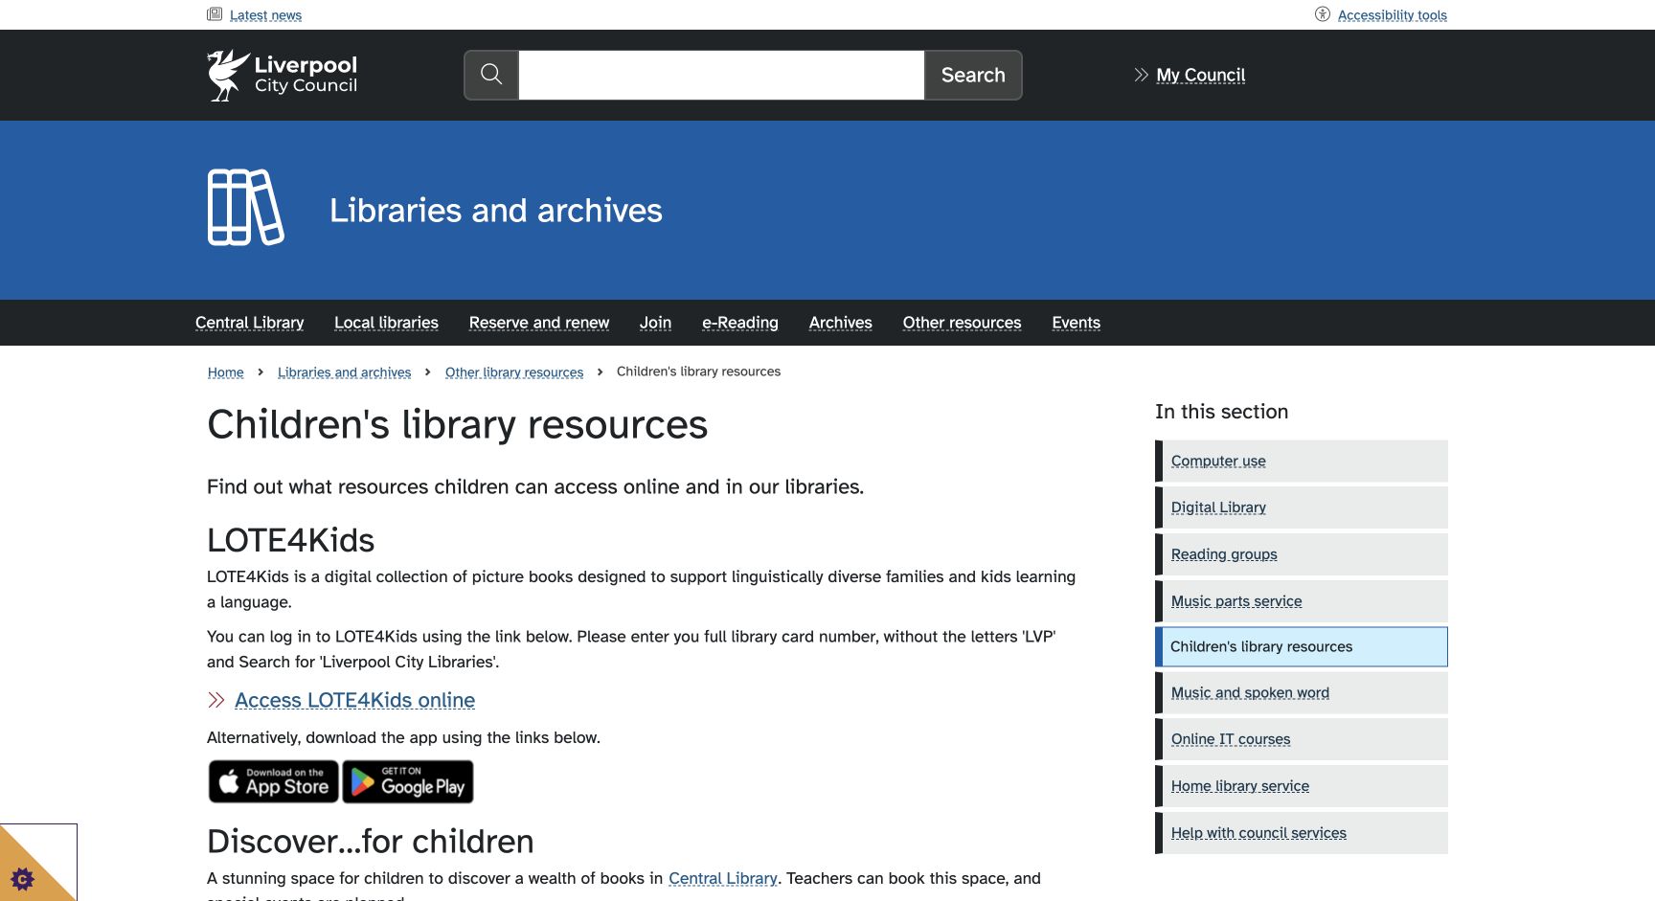Click the accessibility person icon

tap(1323, 14)
